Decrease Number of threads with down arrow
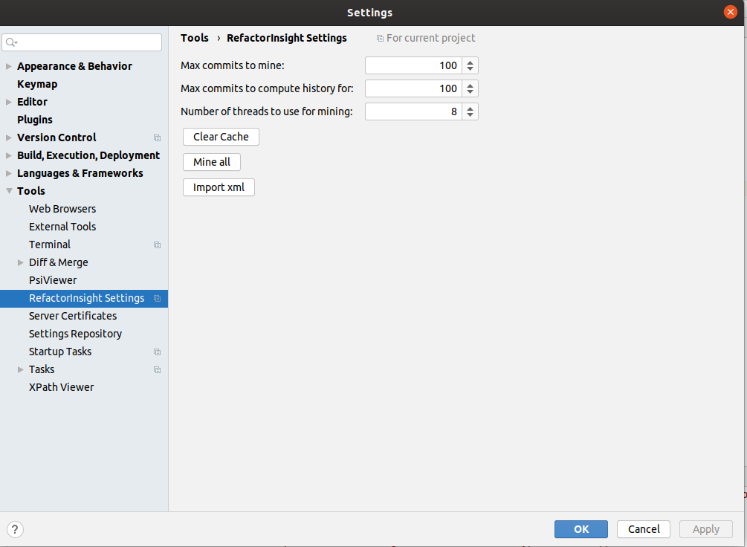Screen dimensions: 747x547 [470, 114]
